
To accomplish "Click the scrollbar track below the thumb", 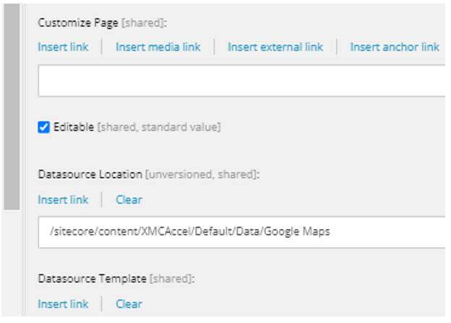I will point(12,263).
